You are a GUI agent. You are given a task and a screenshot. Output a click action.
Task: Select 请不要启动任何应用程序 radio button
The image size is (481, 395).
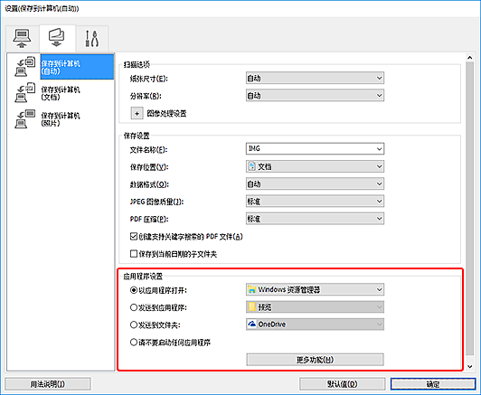(x=134, y=343)
